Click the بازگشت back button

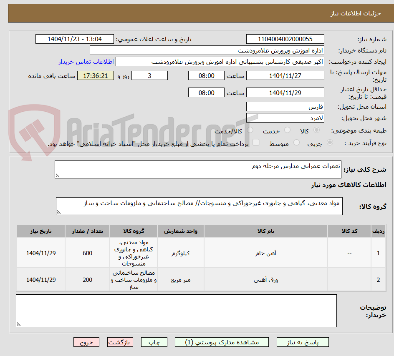(x=120, y=342)
